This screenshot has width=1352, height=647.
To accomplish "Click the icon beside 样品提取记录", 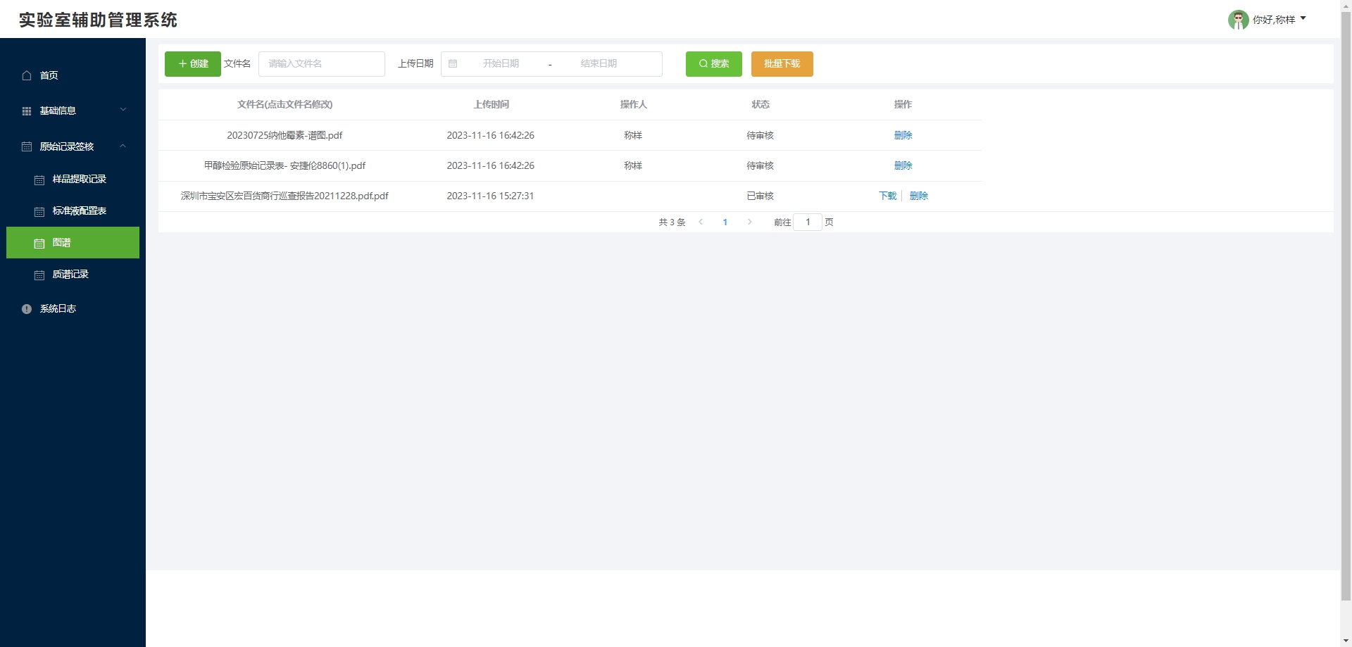I will [x=39, y=180].
